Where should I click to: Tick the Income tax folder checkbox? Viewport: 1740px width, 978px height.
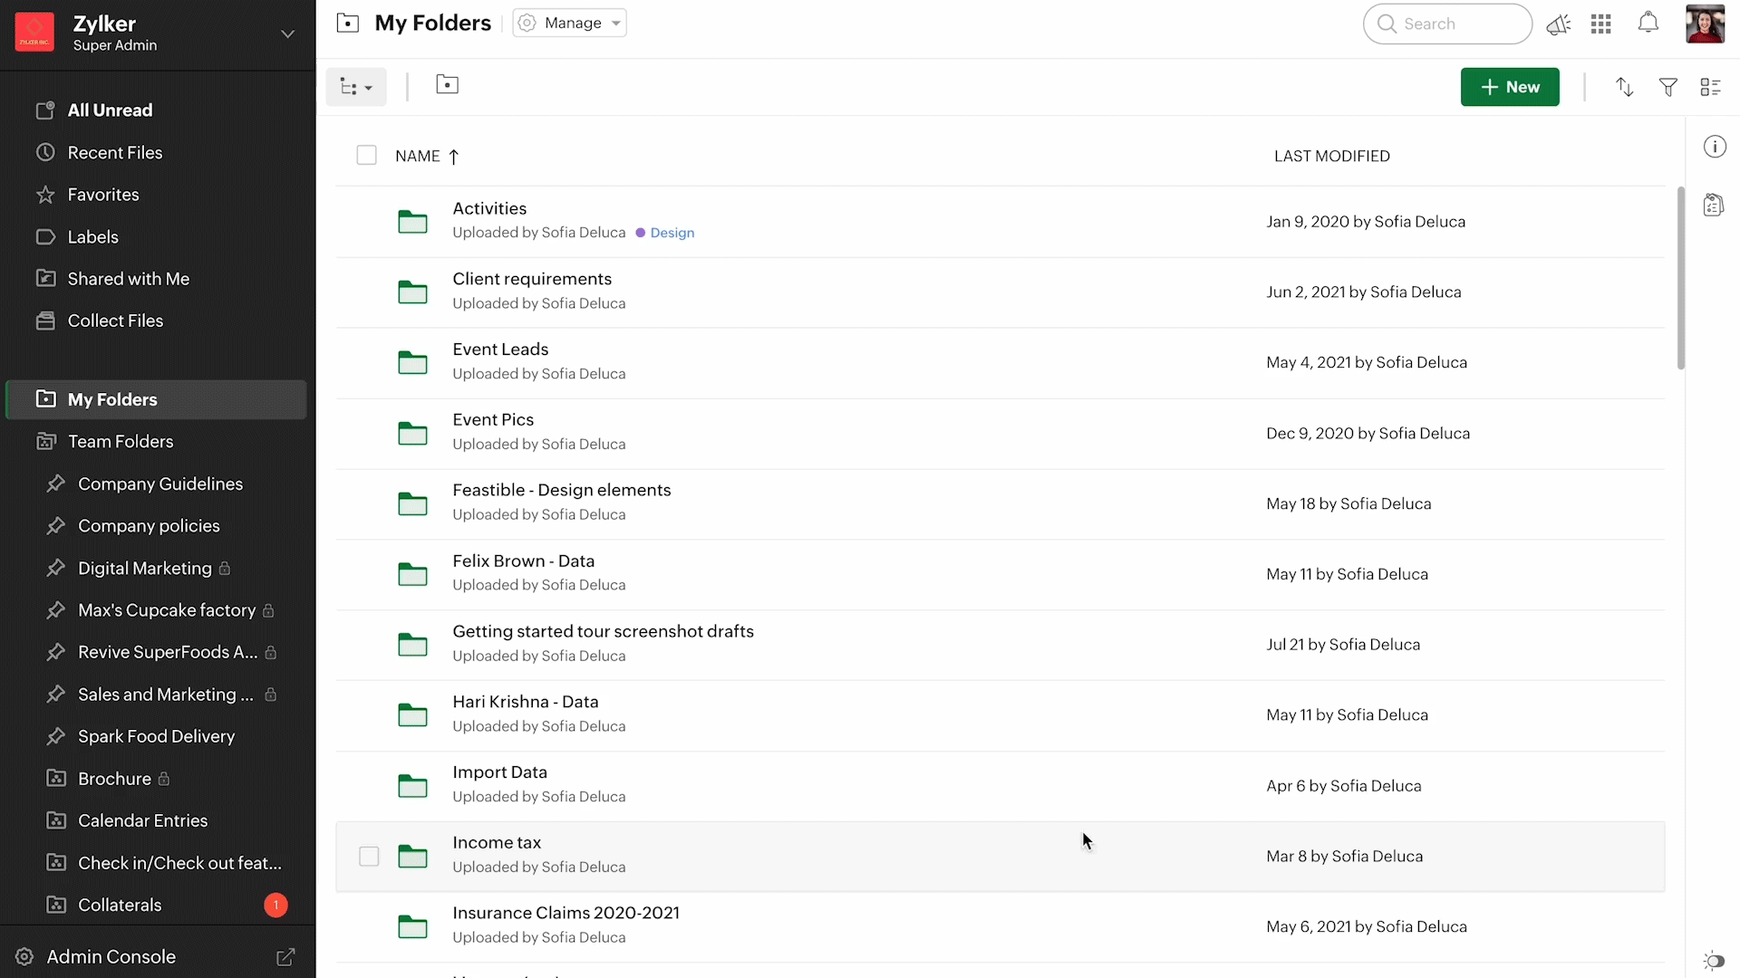pos(369,856)
